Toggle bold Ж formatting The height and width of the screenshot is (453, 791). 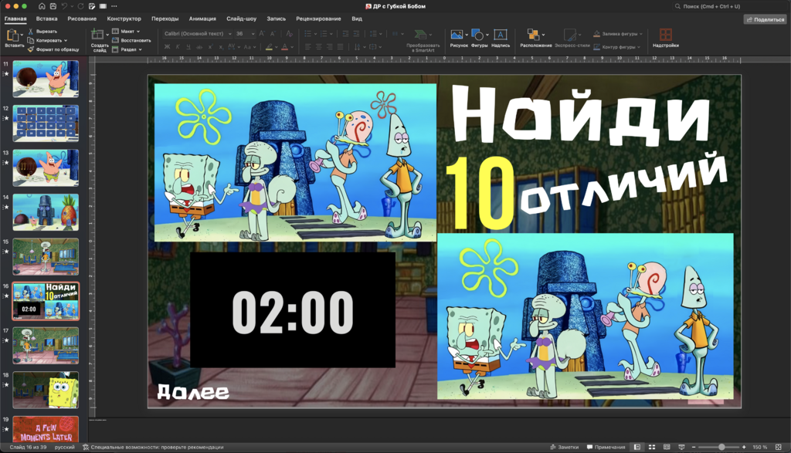pos(167,47)
